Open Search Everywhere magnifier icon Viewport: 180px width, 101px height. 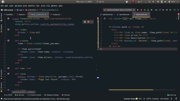(178, 10)
